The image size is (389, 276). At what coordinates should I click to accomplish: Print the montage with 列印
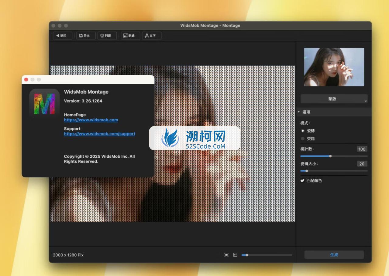(107, 35)
